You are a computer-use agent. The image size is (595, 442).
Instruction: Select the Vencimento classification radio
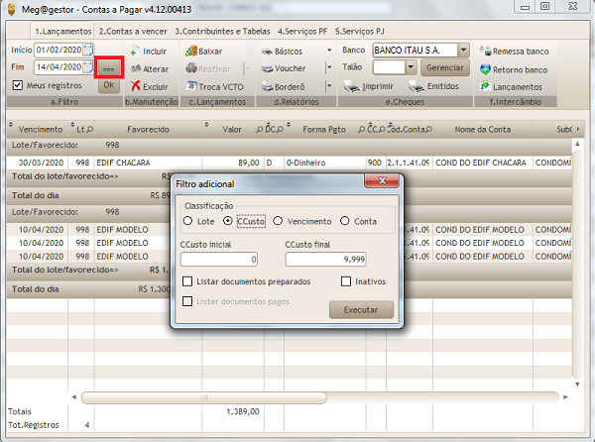(279, 221)
